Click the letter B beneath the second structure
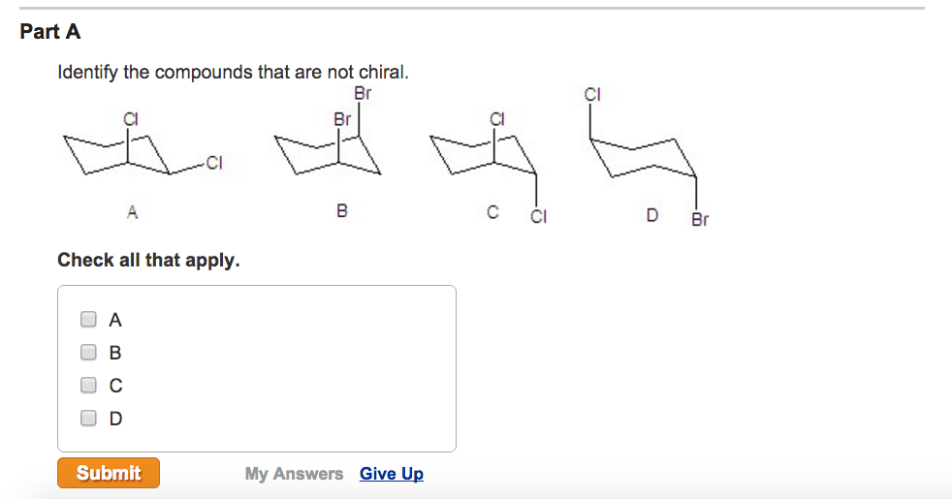The height and width of the screenshot is (499, 952). (x=341, y=210)
